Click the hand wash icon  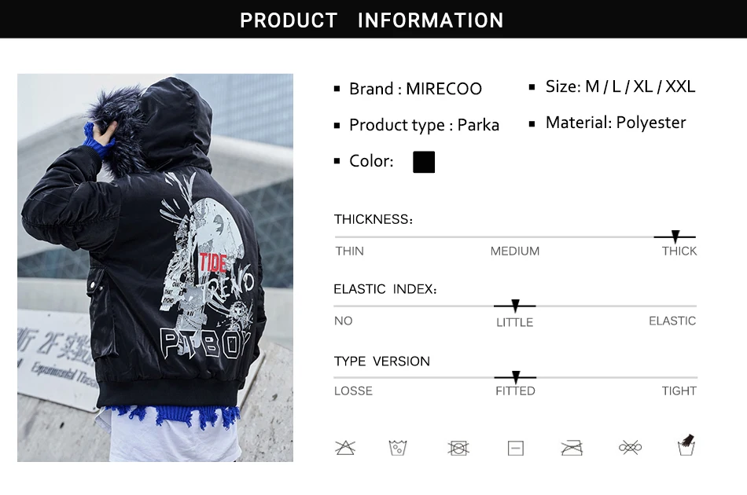(x=686, y=445)
